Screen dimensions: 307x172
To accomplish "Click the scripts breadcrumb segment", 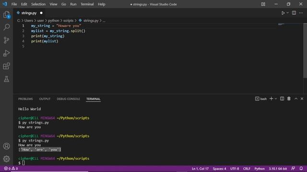I will 68,21.
